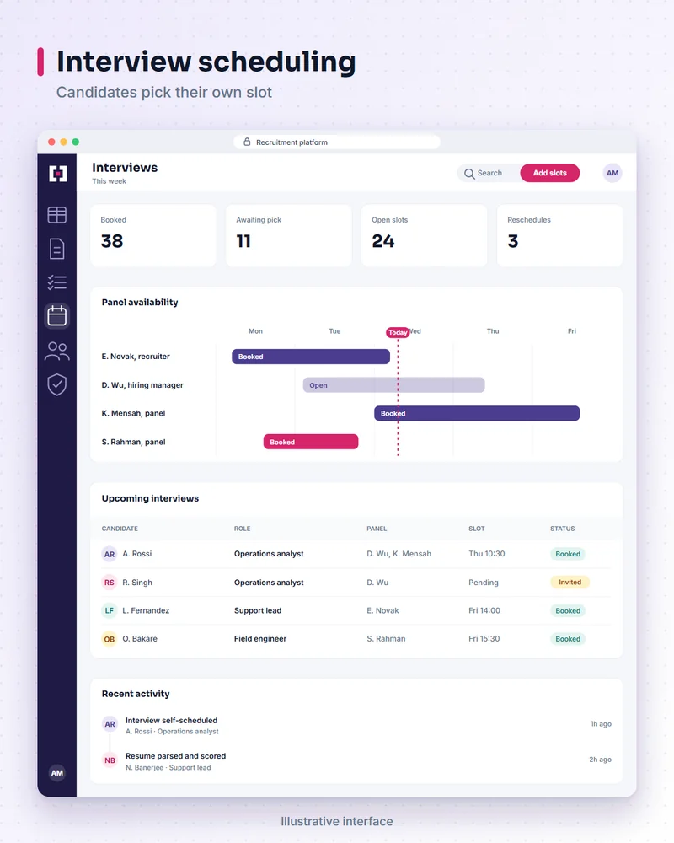Click the RS avatar beside R. Singh
The height and width of the screenshot is (843, 674).
tap(110, 583)
